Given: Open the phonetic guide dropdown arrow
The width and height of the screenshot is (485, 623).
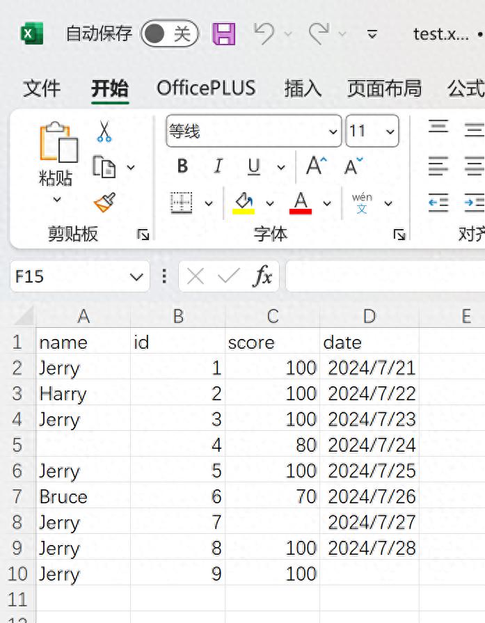Looking at the screenshot, I should (388, 204).
